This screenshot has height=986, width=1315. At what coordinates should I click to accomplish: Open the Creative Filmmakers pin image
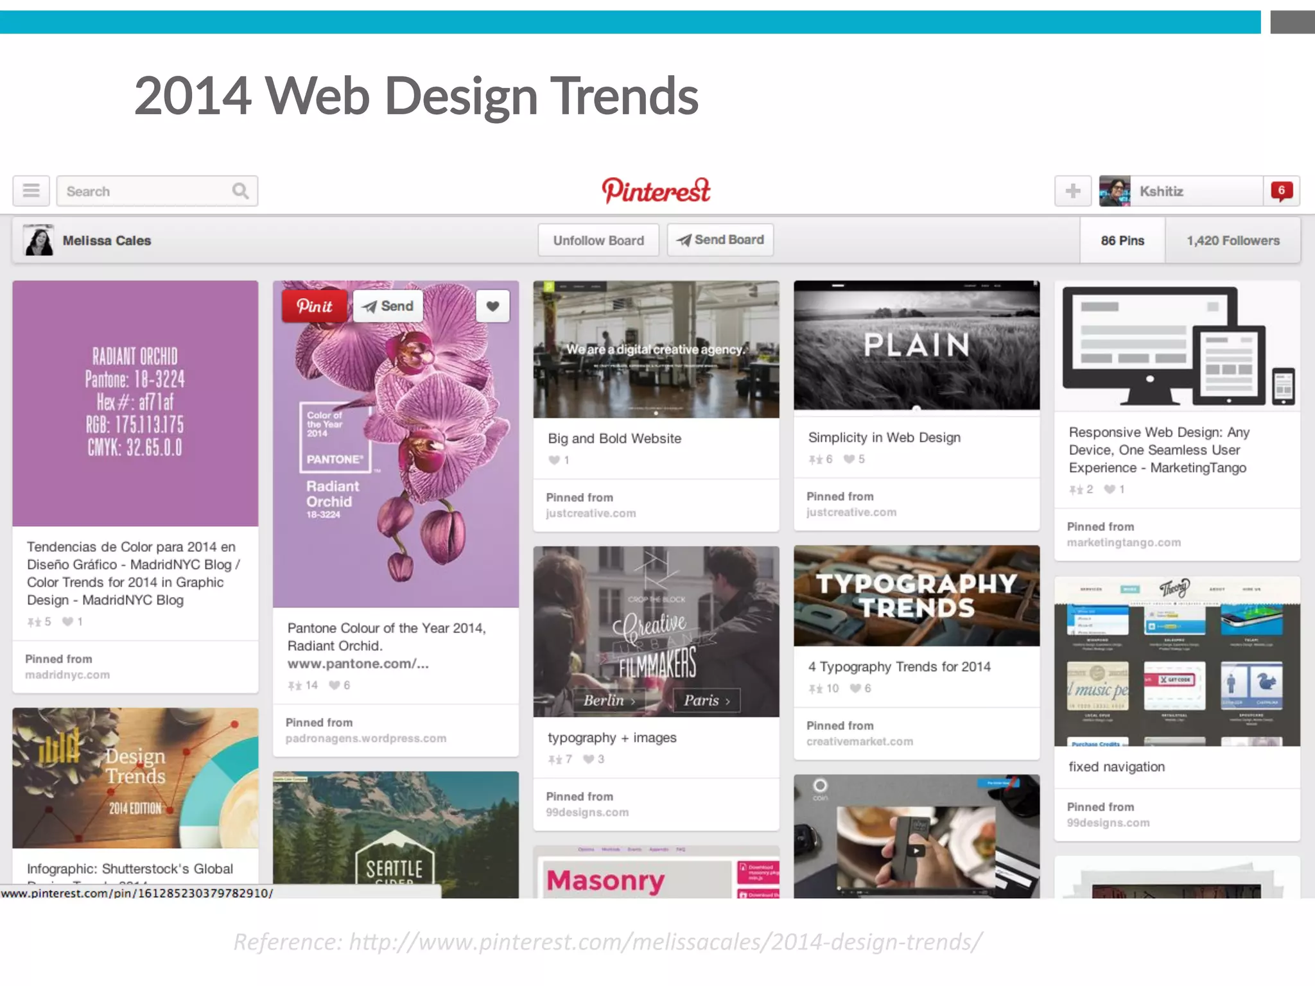click(x=656, y=632)
